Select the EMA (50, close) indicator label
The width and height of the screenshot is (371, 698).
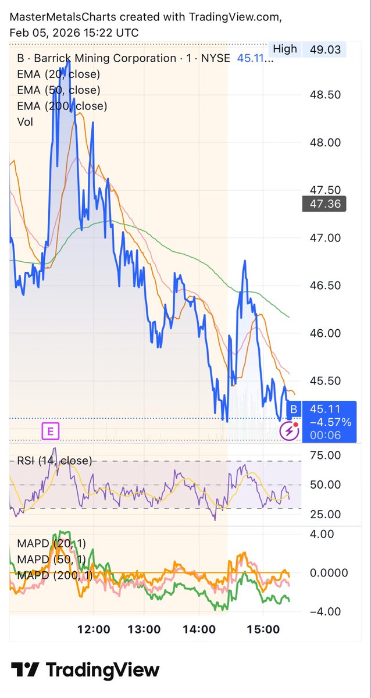(x=59, y=90)
